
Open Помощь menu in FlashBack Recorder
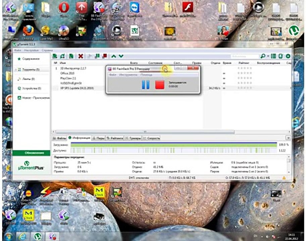[146, 75]
